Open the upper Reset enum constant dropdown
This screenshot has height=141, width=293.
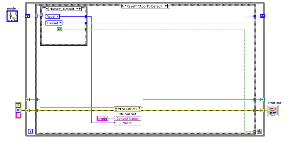tap(58, 17)
